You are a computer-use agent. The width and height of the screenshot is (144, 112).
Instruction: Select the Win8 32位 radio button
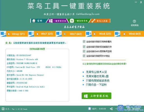point(94,34)
